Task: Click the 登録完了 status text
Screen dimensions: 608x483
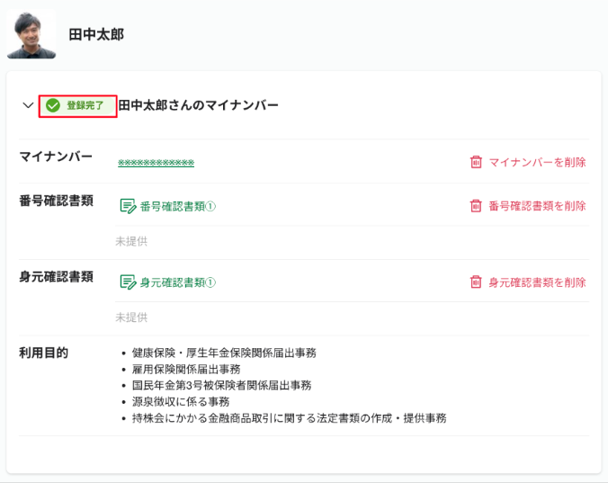Action: click(85, 105)
